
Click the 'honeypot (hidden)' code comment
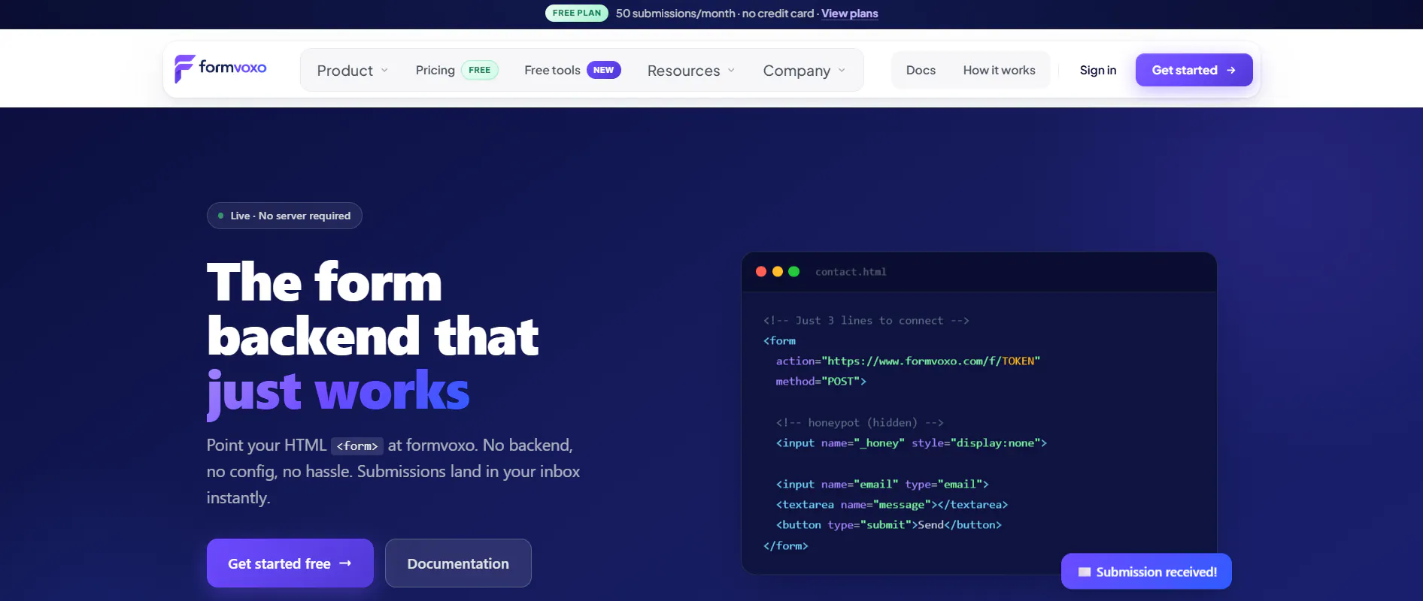(860, 423)
